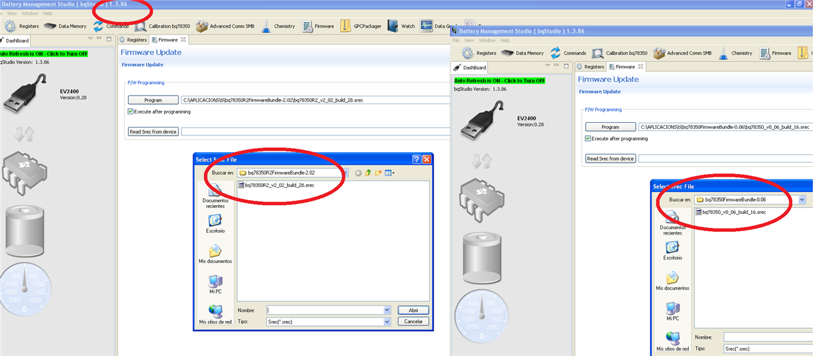Open Mis sitios de red in FirmwareBundle-2.02 dialog
Screen dimensions: 817x356
(x=215, y=315)
